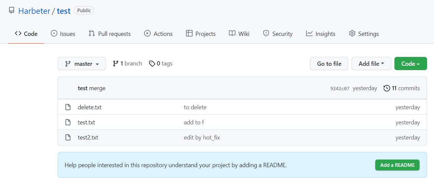Open the Wiki tab

point(239,34)
